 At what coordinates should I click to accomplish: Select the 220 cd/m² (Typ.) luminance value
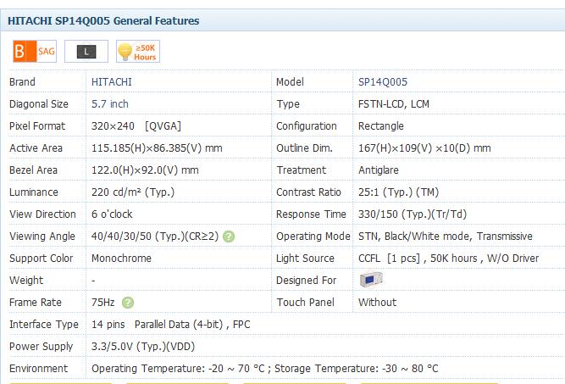133,192
